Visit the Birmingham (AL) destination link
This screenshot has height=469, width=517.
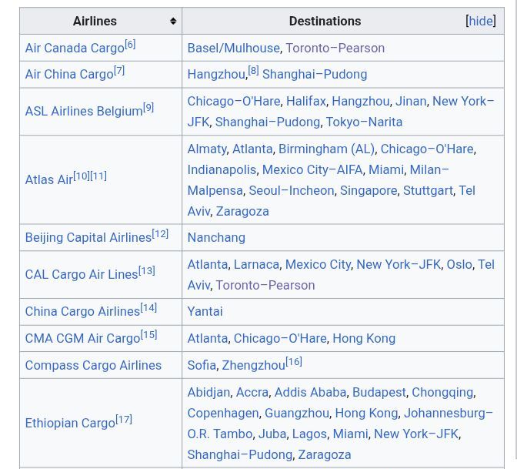pyautogui.click(x=326, y=149)
